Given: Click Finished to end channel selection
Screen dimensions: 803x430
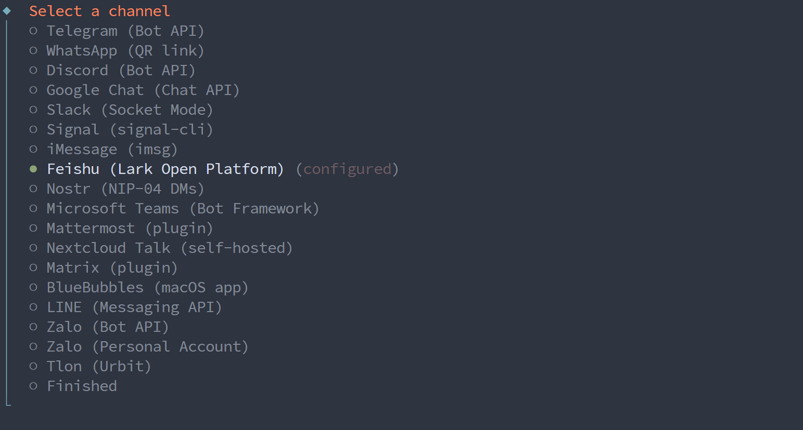Looking at the screenshot, I should coord(82,386).
